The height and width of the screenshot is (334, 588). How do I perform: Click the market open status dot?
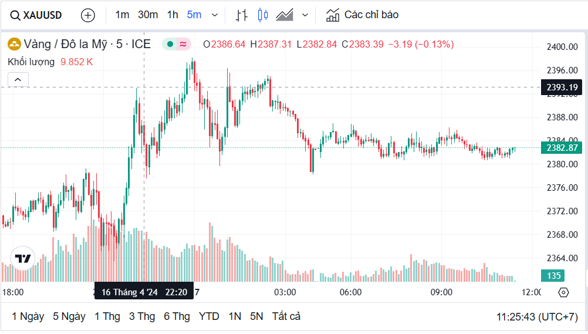click(170, 44)
